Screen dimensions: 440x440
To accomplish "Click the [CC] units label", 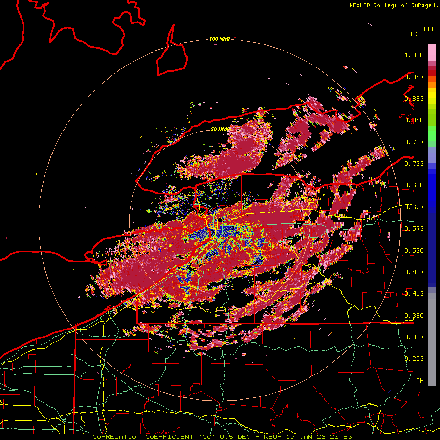I will [418, 34].
